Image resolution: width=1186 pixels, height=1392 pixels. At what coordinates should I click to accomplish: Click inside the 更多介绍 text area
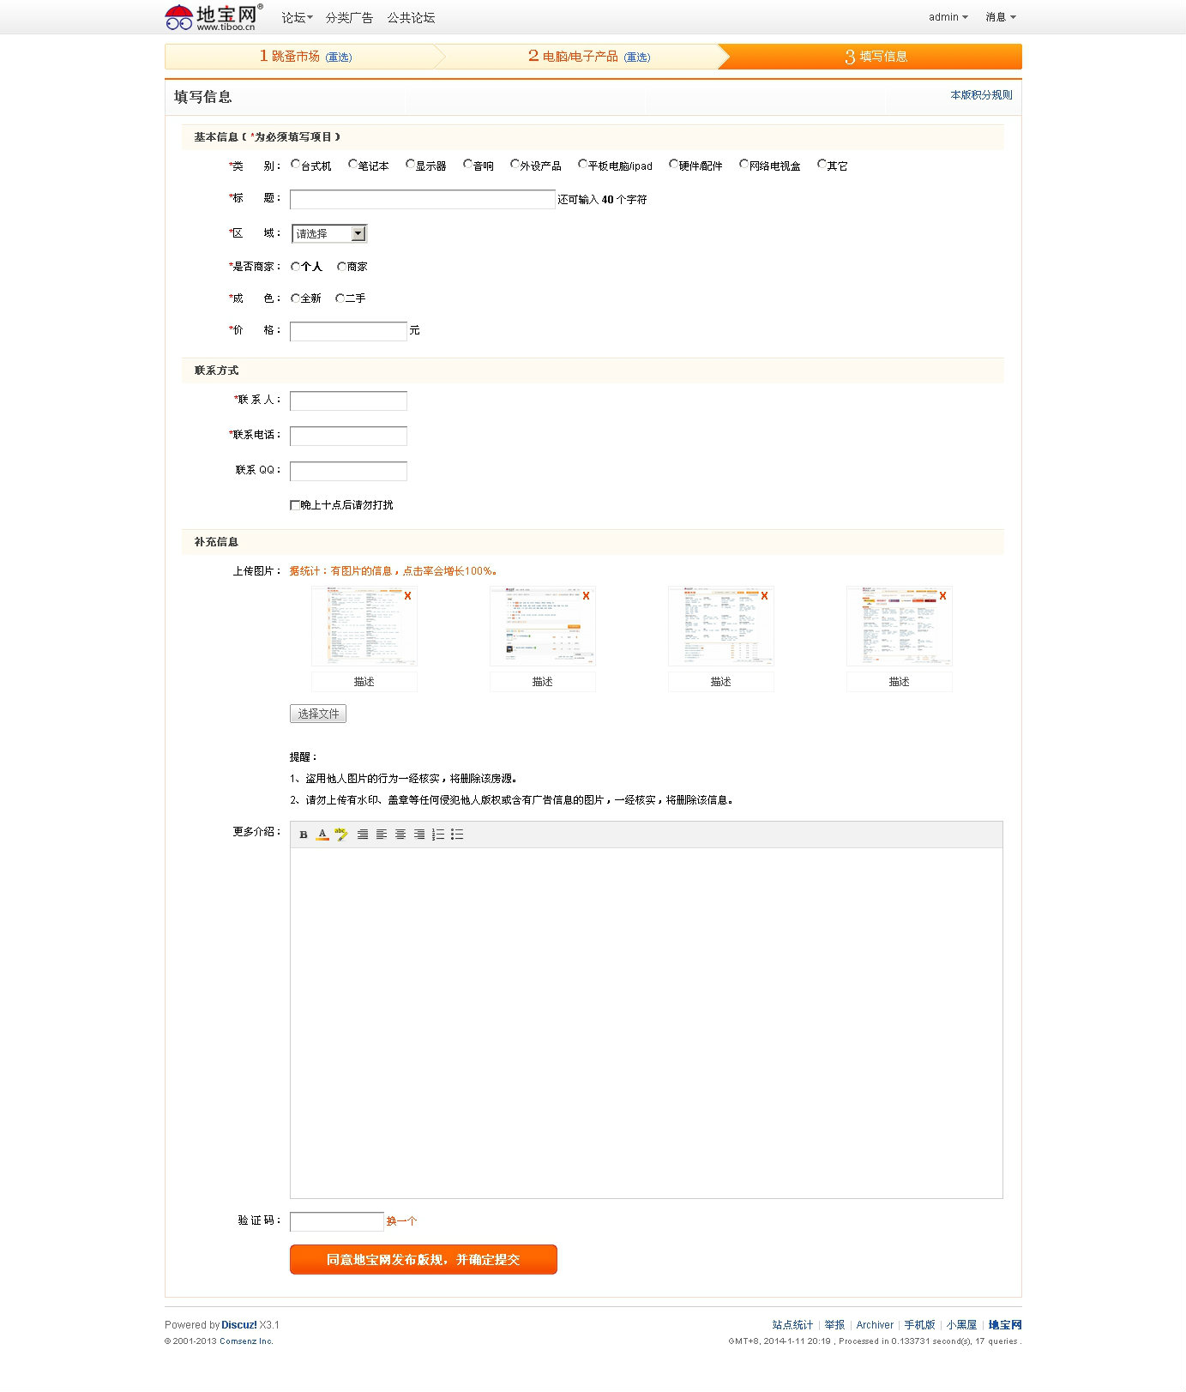click(x=647, y=1023)
